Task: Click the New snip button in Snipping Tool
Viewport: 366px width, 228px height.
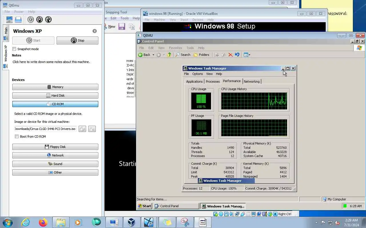Action: coord(110,27)
